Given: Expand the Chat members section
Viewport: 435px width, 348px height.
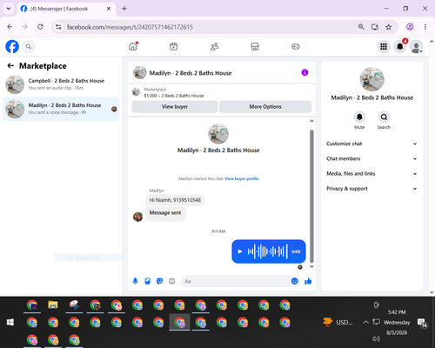Looking at the screenshot, I should [x=371, y=158].
